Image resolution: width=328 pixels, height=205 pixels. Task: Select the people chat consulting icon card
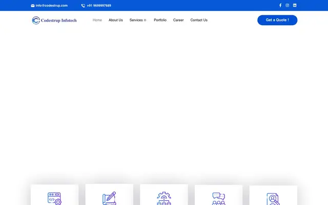tap(219, 195)
